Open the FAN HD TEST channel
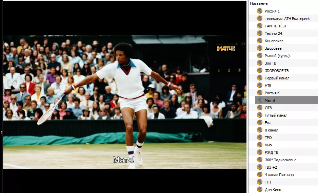Screen dimensions: 318x193 (x=276, y=26)
